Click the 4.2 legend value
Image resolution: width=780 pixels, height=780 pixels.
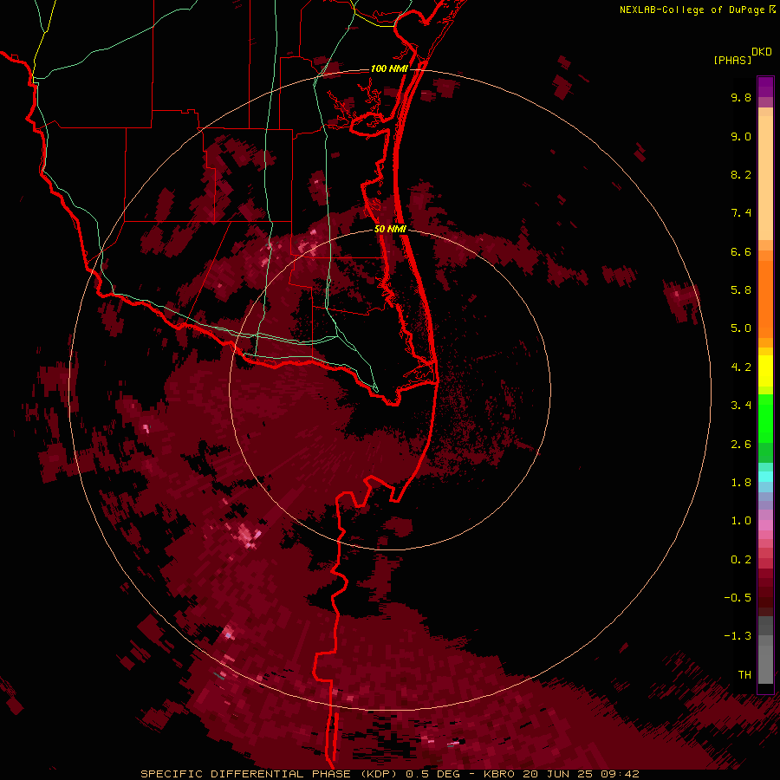(x=741, y=367)
